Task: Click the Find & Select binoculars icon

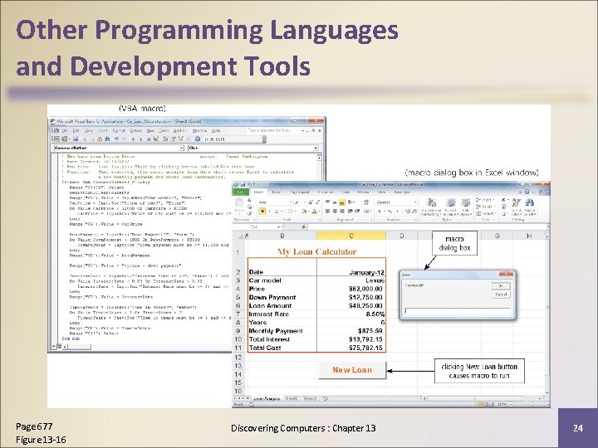Action: click(529, 207)
